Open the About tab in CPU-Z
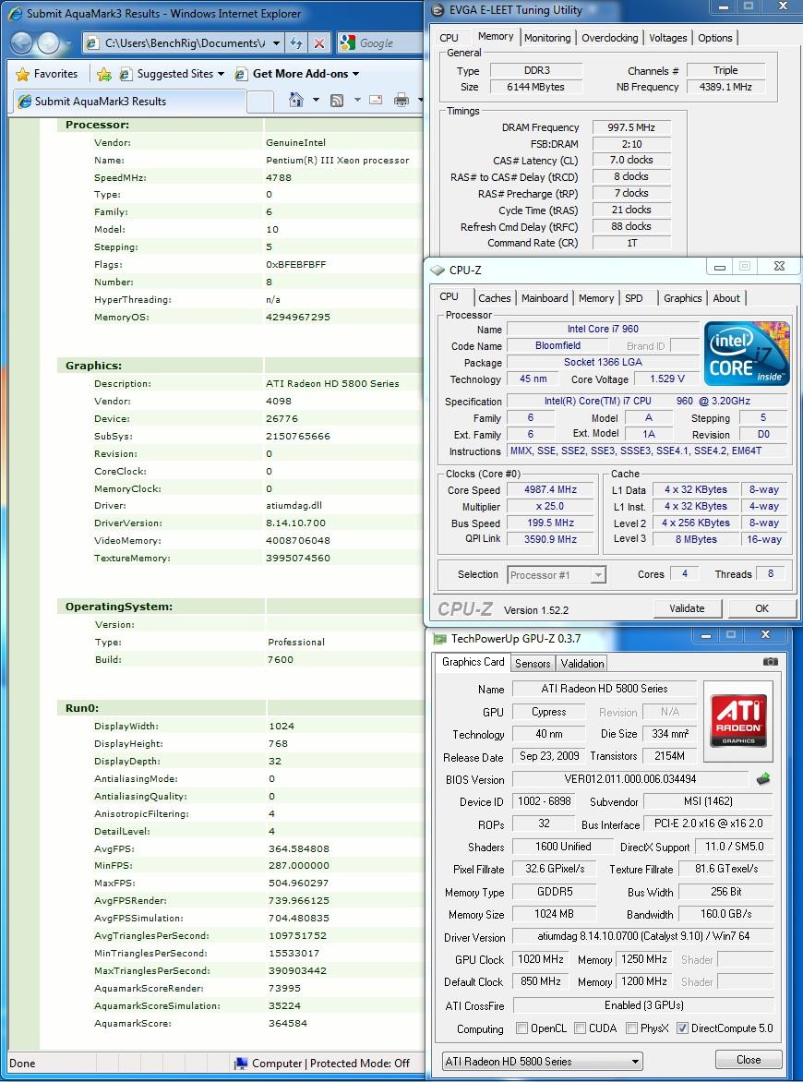 [725, 298]
